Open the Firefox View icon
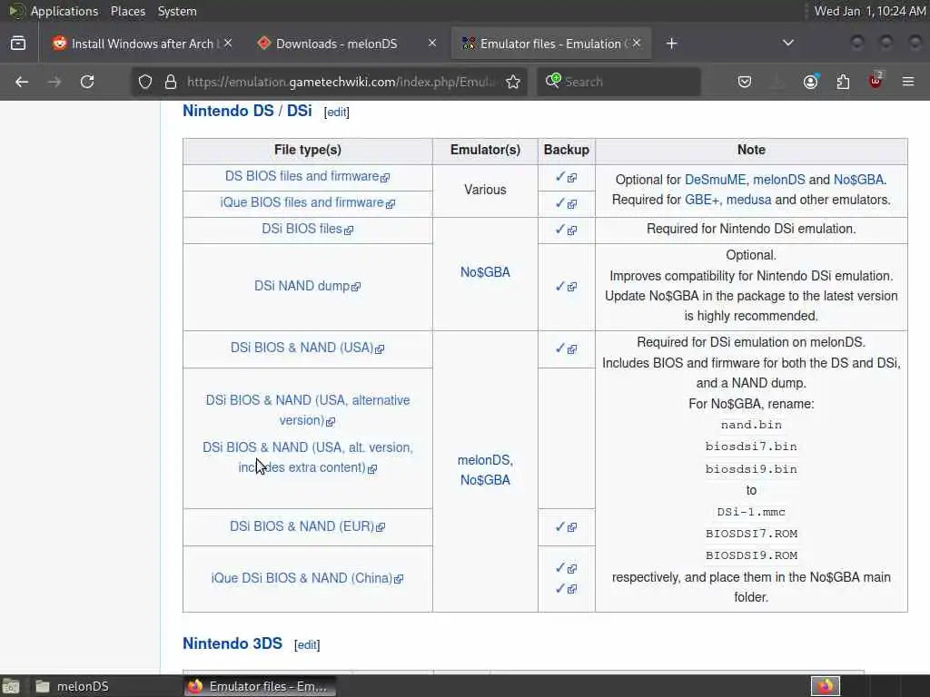 click(x=18, y=44)
